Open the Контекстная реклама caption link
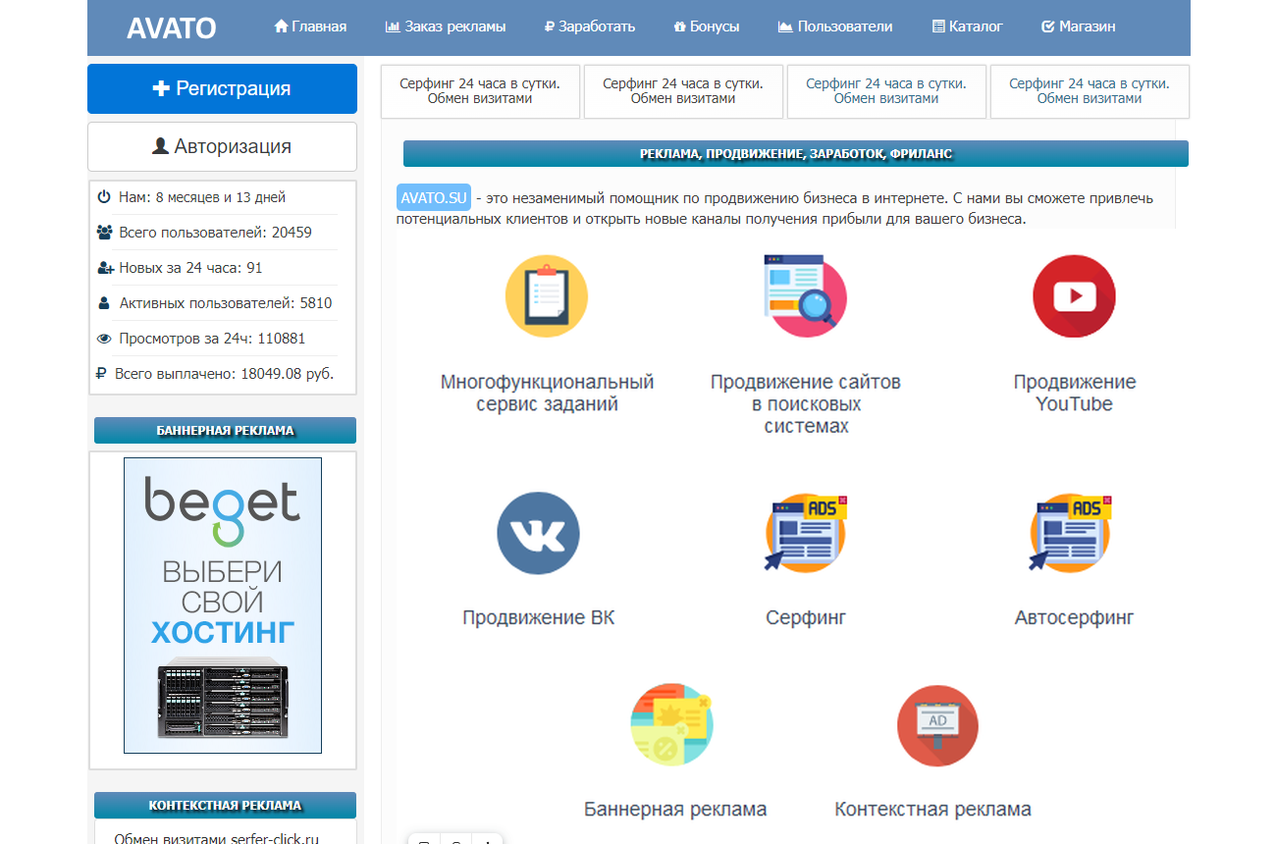The height and width of the screenshot is (844, 1277). click(932, 810)
